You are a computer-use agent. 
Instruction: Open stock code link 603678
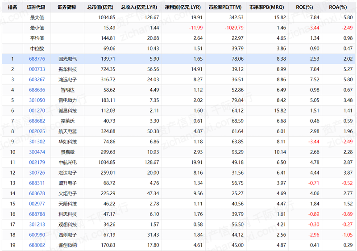tap(37, 193)
